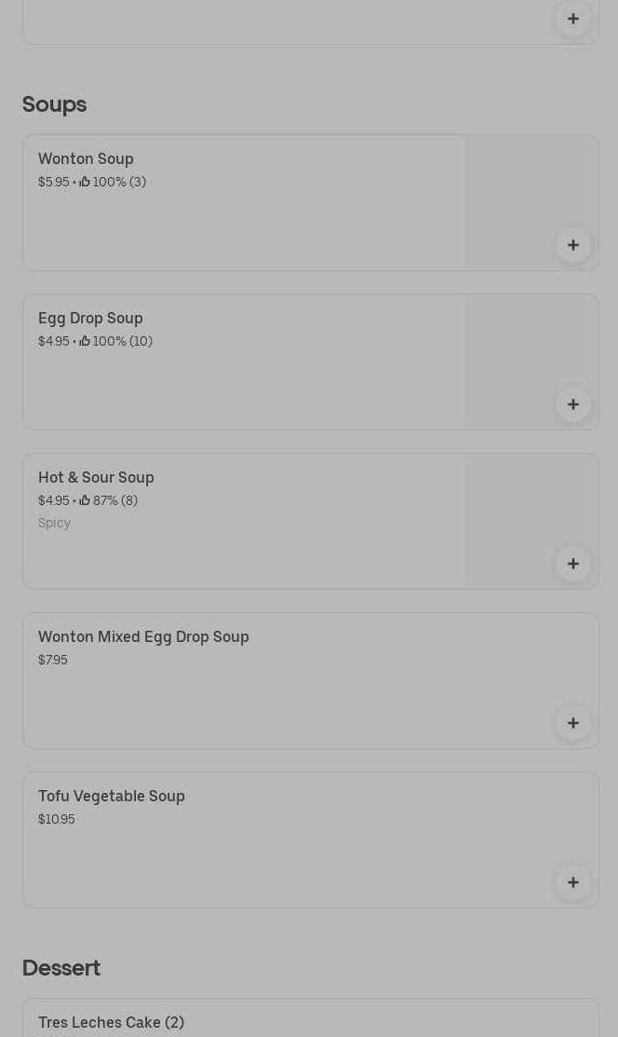Click the Dessert section heading
This screenshot has height=1037, width=618.
click(x=61, y=968)
